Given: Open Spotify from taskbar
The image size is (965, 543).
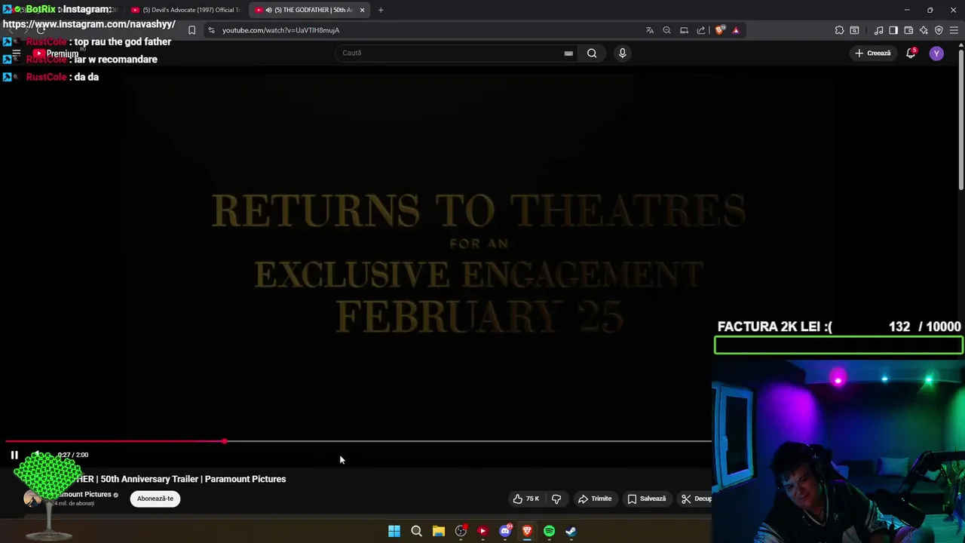Looking at the screenshot, I should click(549, 531).
